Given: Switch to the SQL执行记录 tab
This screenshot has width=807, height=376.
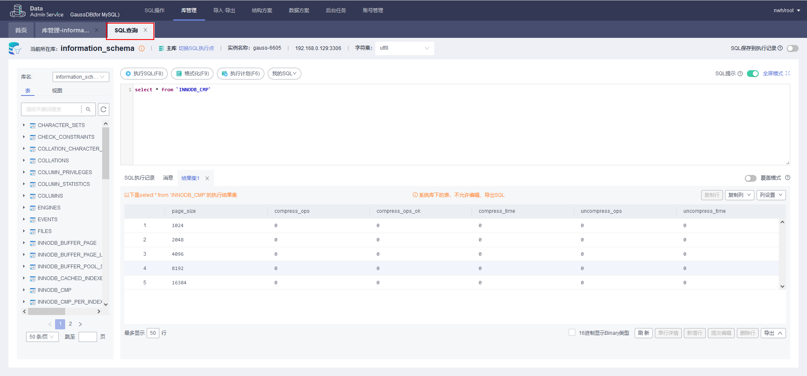Looking at the screenshot, I should (x=140, y=178).
